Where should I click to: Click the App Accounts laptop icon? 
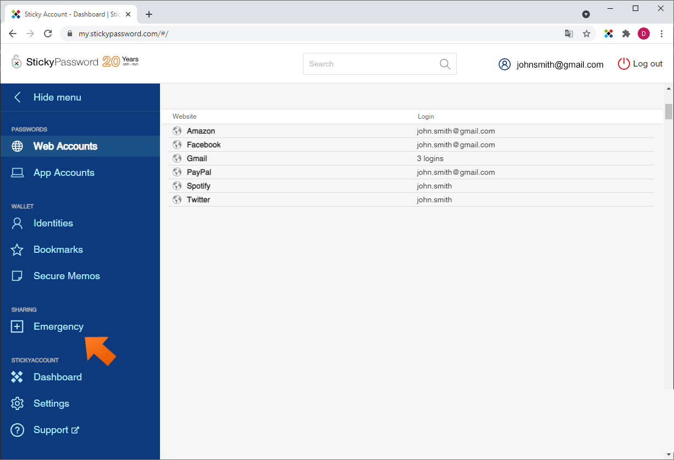click(x=18, y=173)
